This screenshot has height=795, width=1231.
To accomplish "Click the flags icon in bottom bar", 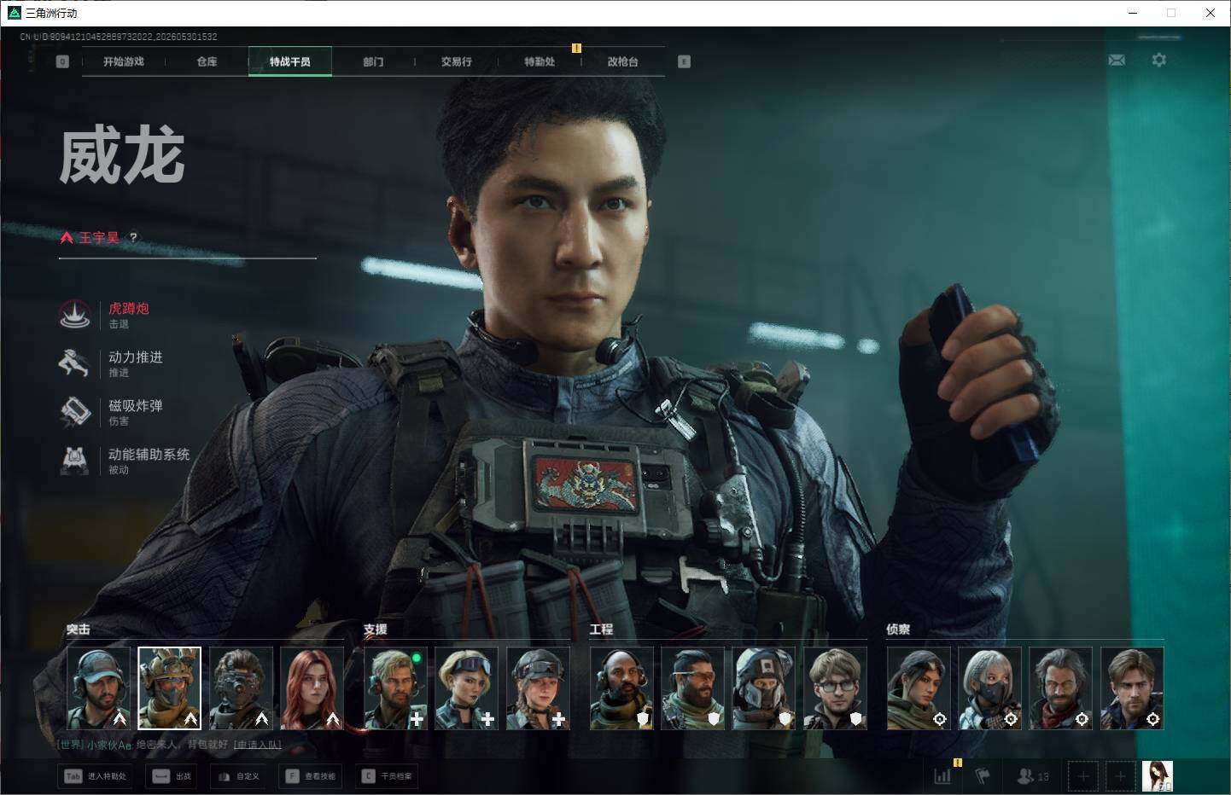I will click(983, 776).
